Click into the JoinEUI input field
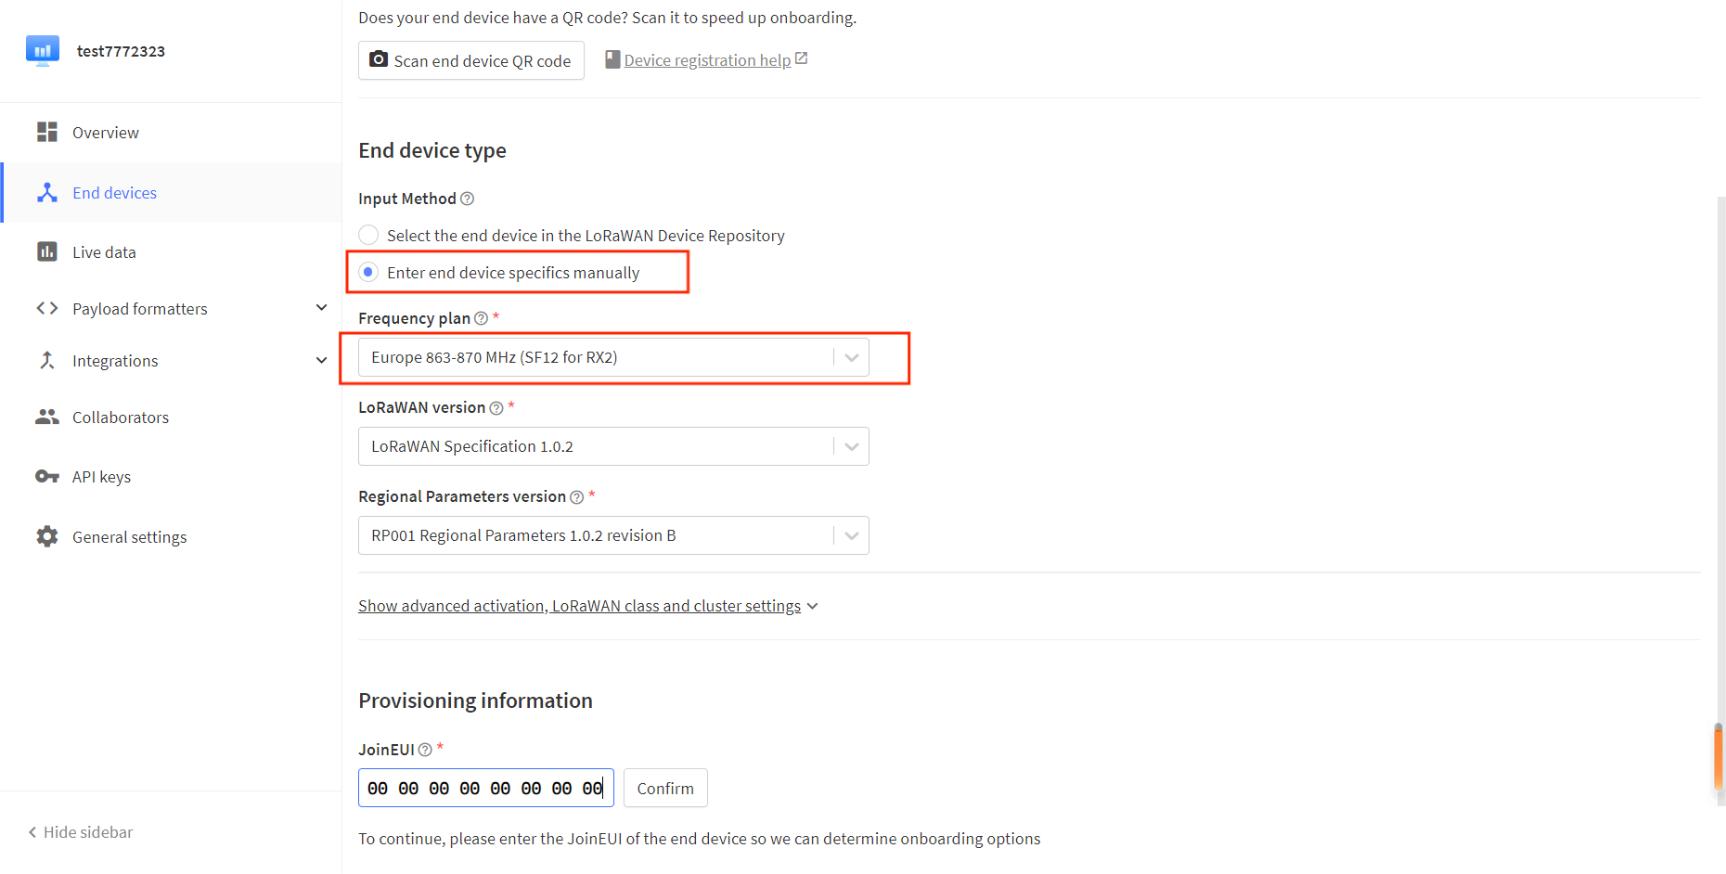Viewport: 1726px width, 874px height. click(x=485, y=789)
